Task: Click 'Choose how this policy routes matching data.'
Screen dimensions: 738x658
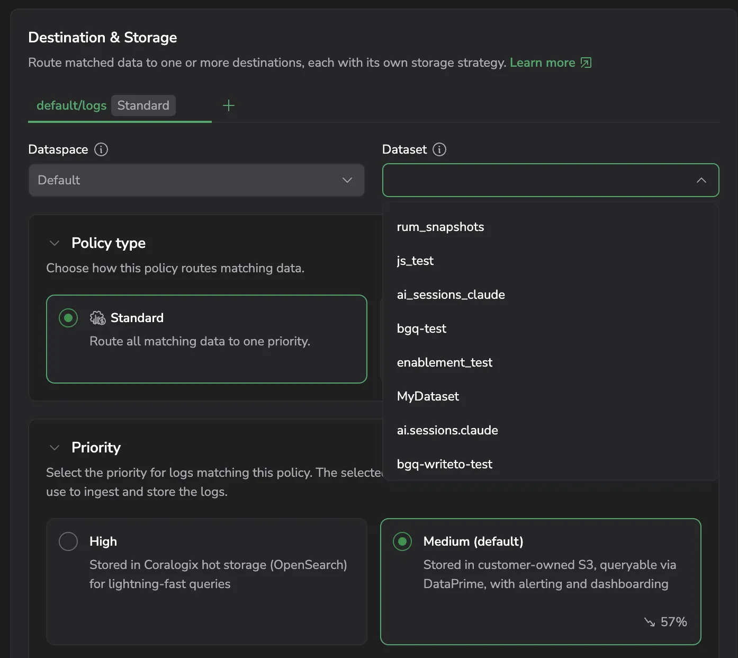Action: pos(175,268)
